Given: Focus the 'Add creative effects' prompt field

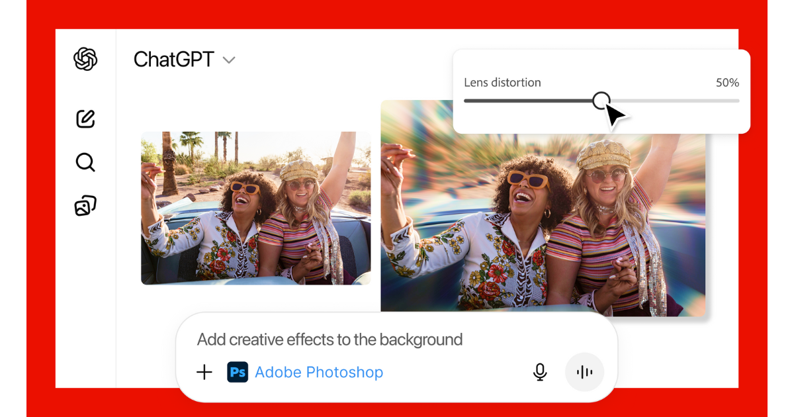Looking at the screenshot, I should click(330, 340).
